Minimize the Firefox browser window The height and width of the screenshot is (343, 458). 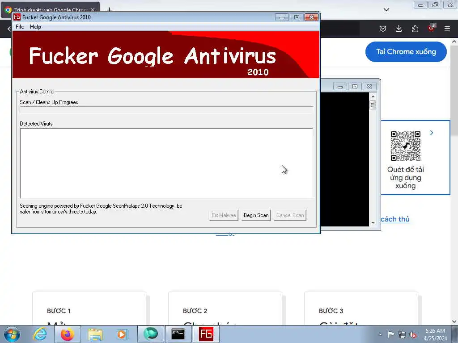tap(420, 5)
